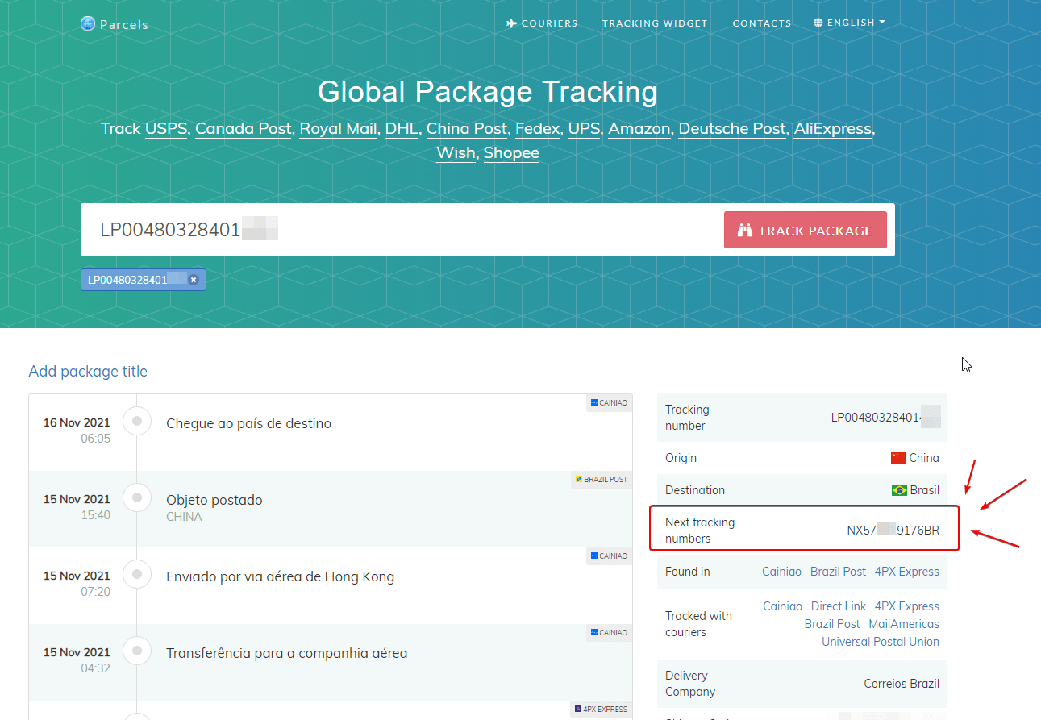Image resolution: width=1041 pixels, height=720 pixels.
Task: Open the ENGLISH language dropdown
Action: 849,22
